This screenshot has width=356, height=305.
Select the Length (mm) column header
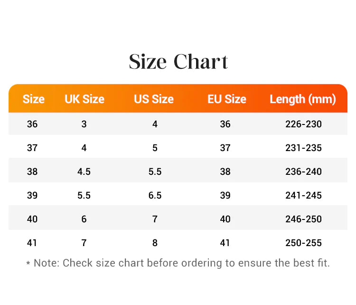click(x=303, y=99)
